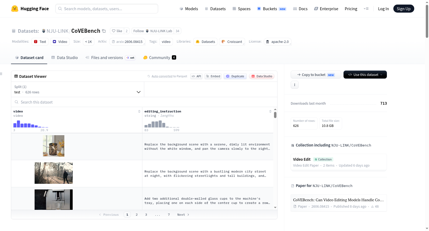Sort the editing_instruction column
The image size is (429, 231).
[270, 111]
